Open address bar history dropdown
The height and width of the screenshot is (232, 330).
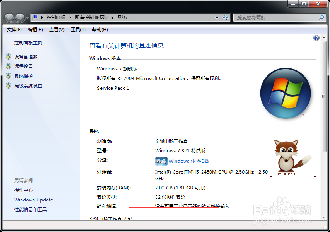click(217, 18)
